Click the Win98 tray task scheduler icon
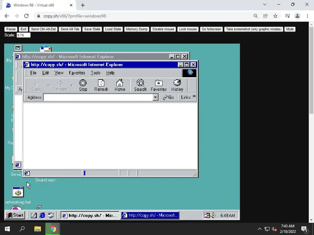Image resolution: width=314 pixels, height=235 pixels. pos(207,215)
